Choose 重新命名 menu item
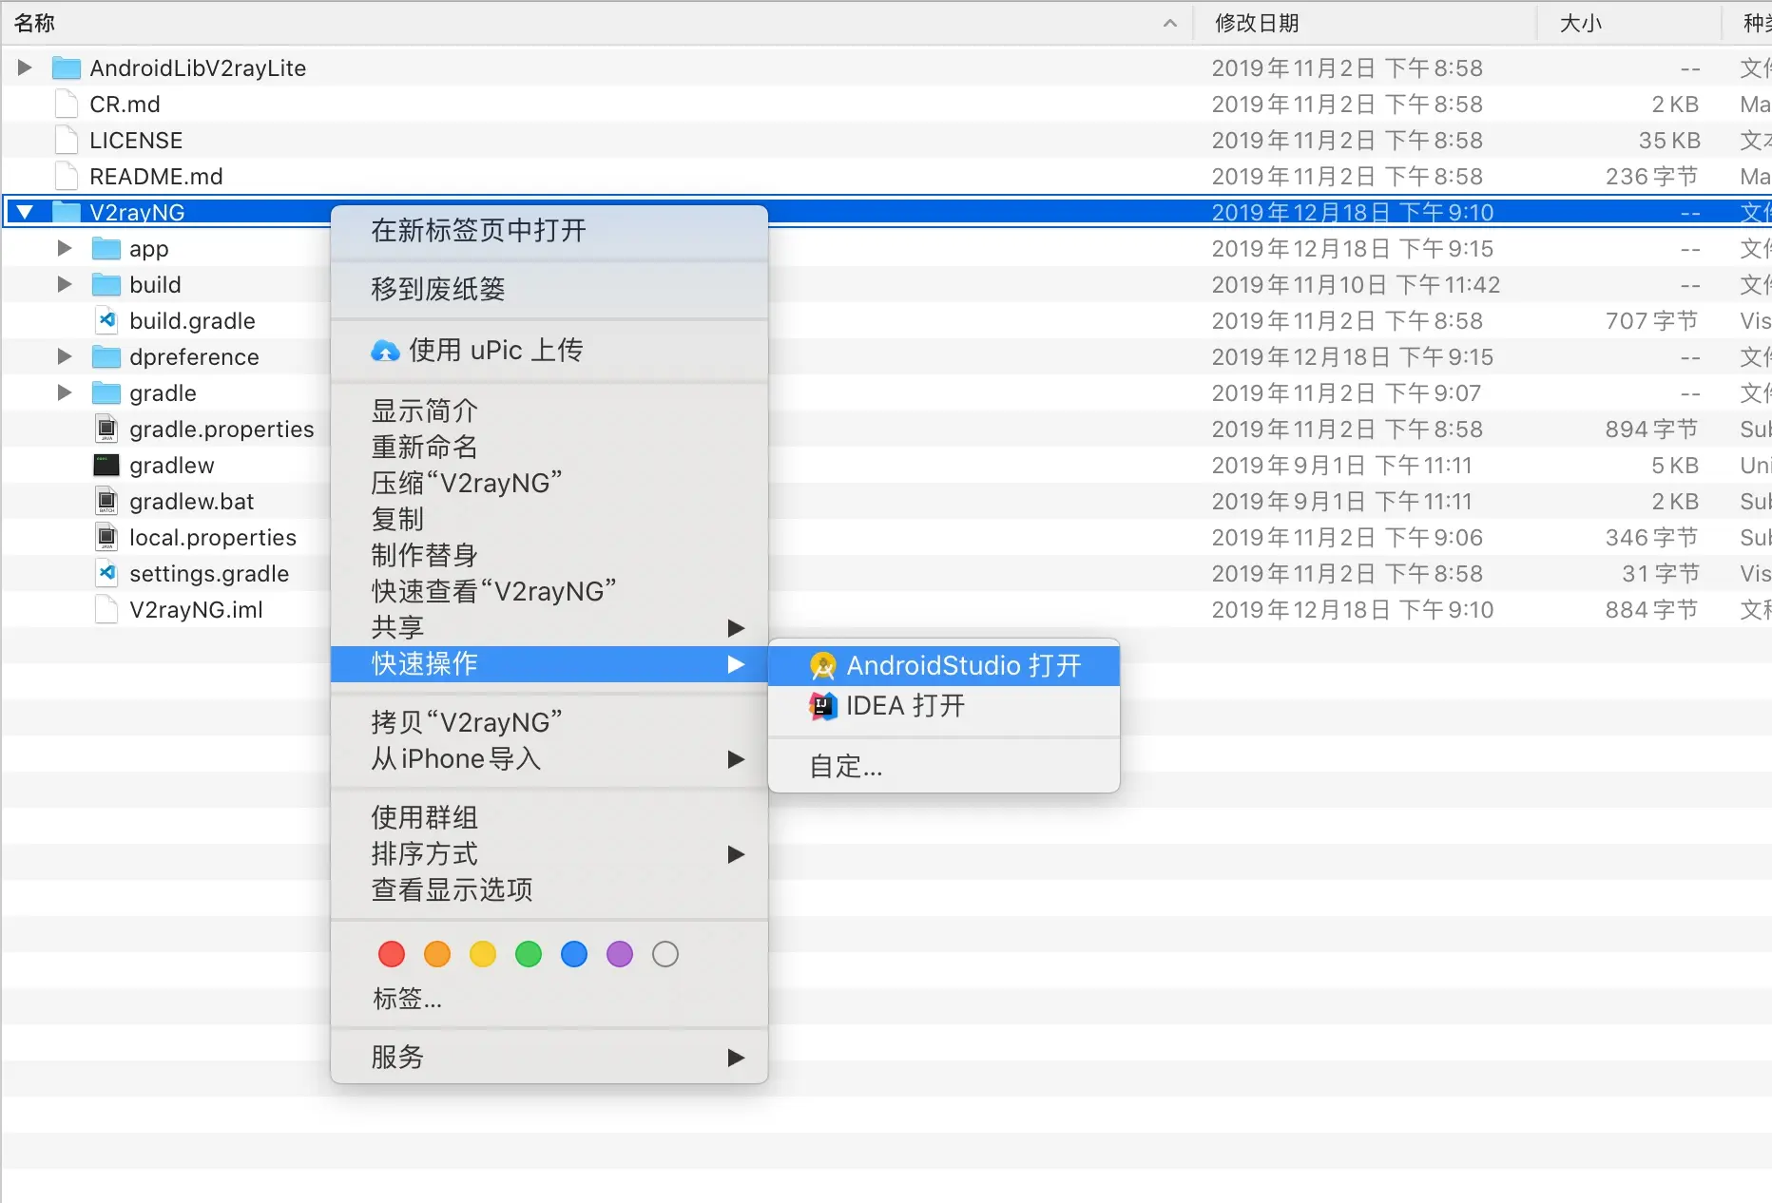 pos(549,448)
